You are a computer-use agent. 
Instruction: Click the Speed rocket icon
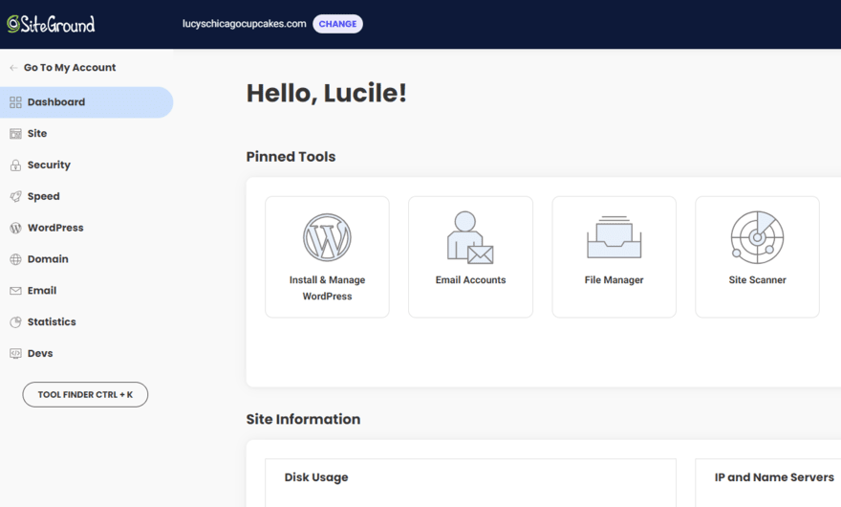pos(15,196)
